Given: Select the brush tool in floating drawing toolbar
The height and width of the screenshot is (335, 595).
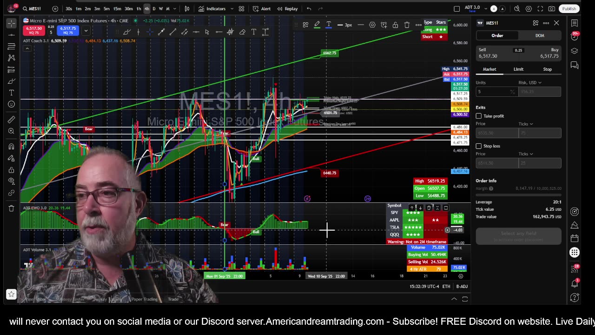Looking at the screenshot, I should click(x=126, y=32).
